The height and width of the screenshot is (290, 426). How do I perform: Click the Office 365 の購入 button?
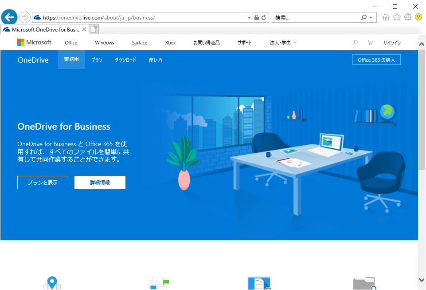[x=376, y=60]
